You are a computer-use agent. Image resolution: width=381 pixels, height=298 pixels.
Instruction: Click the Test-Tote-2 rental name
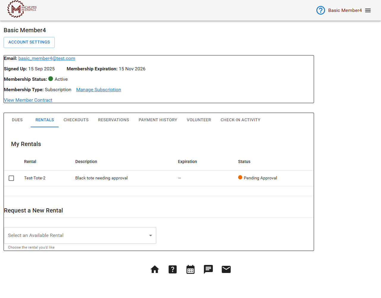click(35, 178)
